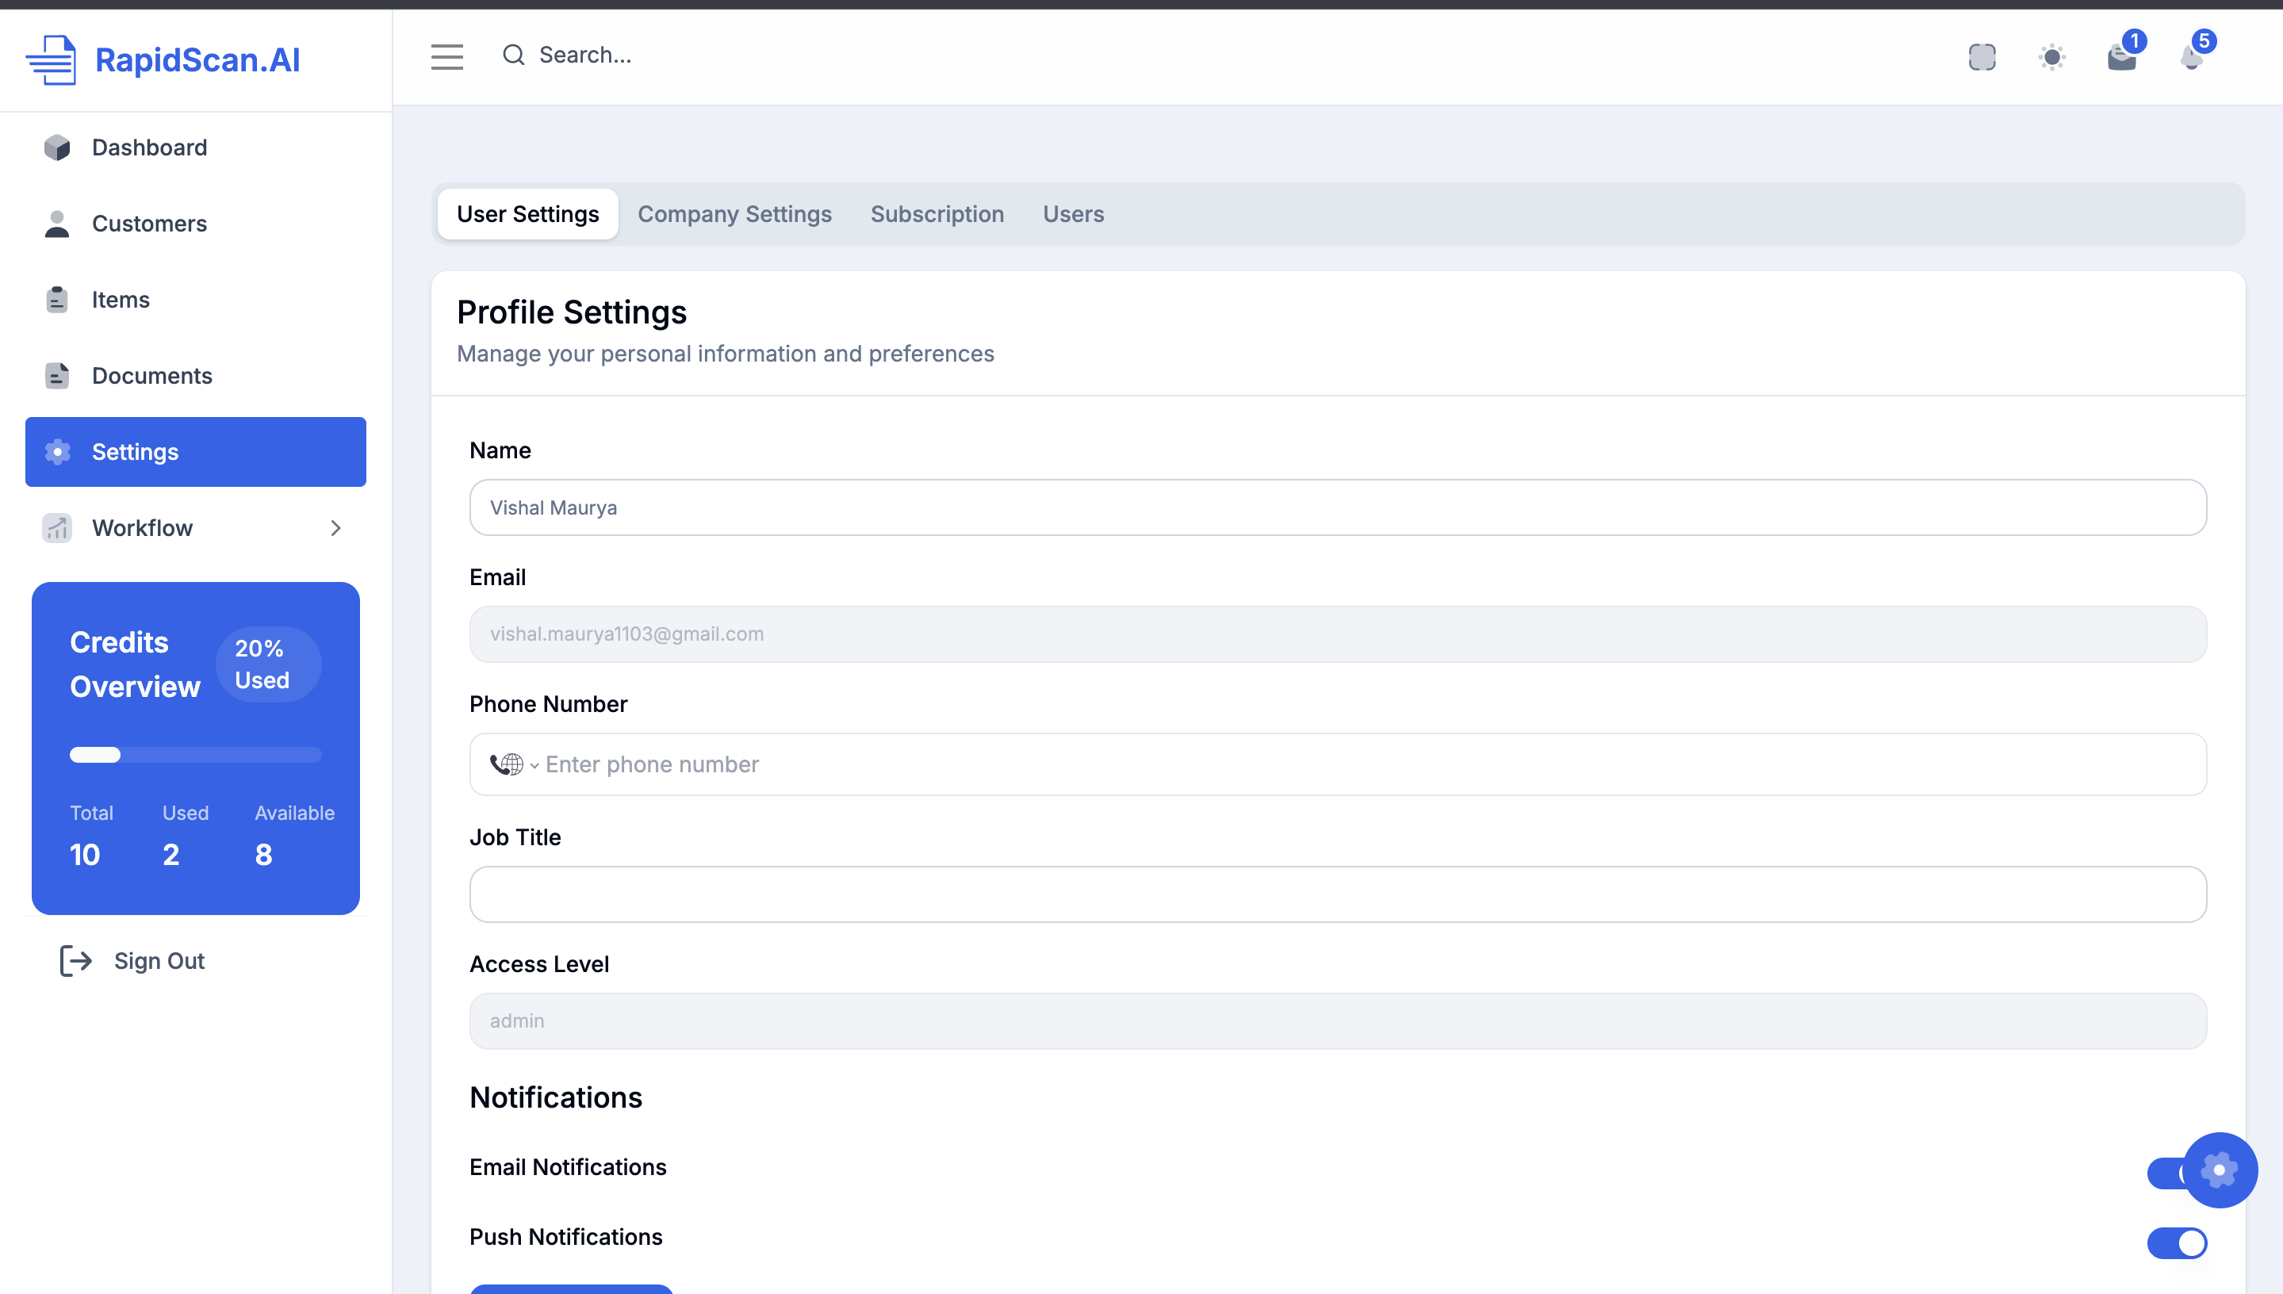Open the notifications bell icon

pyautogui.click(x=2190, y=57)
